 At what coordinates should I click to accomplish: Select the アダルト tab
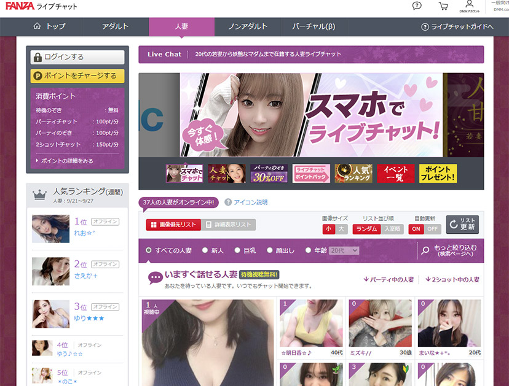click(x=117, y=27)
